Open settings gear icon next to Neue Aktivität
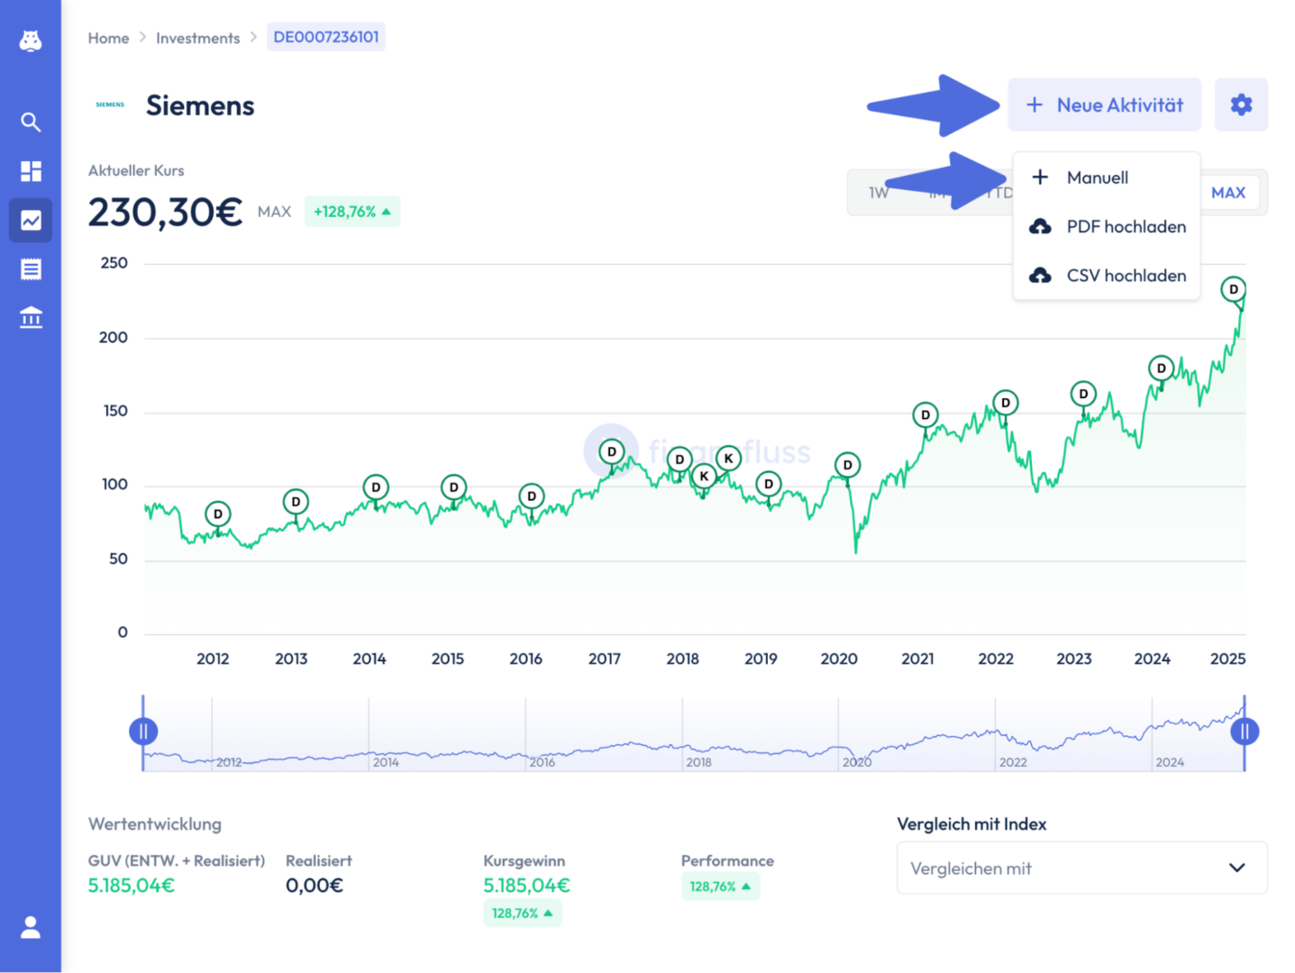The image size is (1295, 973). tap(1241, 105)
